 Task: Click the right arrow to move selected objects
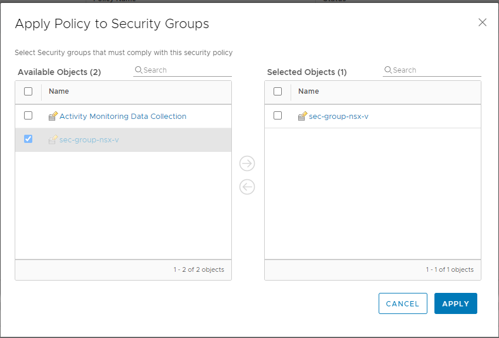(247, 163)
